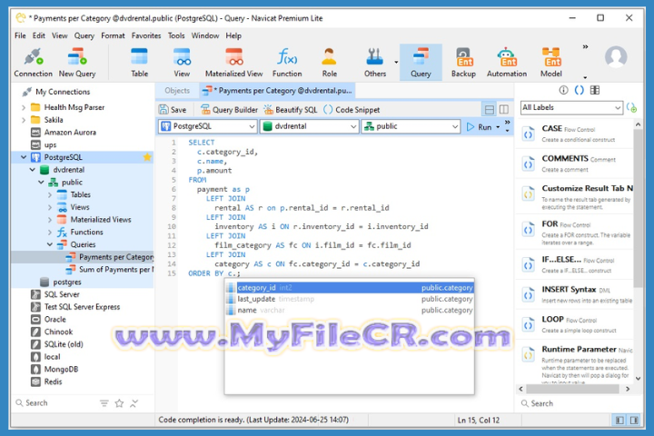Image resolution: width=654 pixels, height=436 pixels.
Task: Select the Query toolbar icon
Action: (421, 63)
